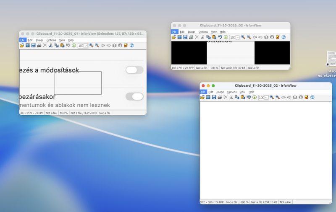Click Undo arrow in Clipboard_01 window toolbar

point(68,45)
